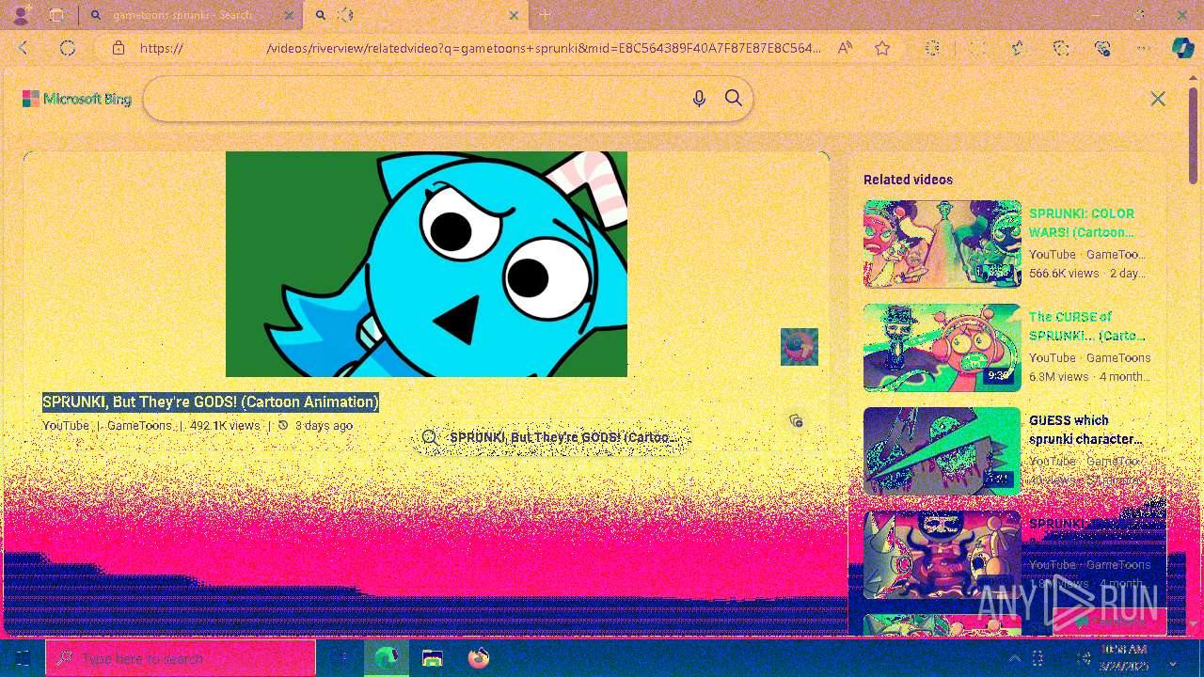Submit search with magnifier icon
The image size is (1204, 677).
pos(734,99)
